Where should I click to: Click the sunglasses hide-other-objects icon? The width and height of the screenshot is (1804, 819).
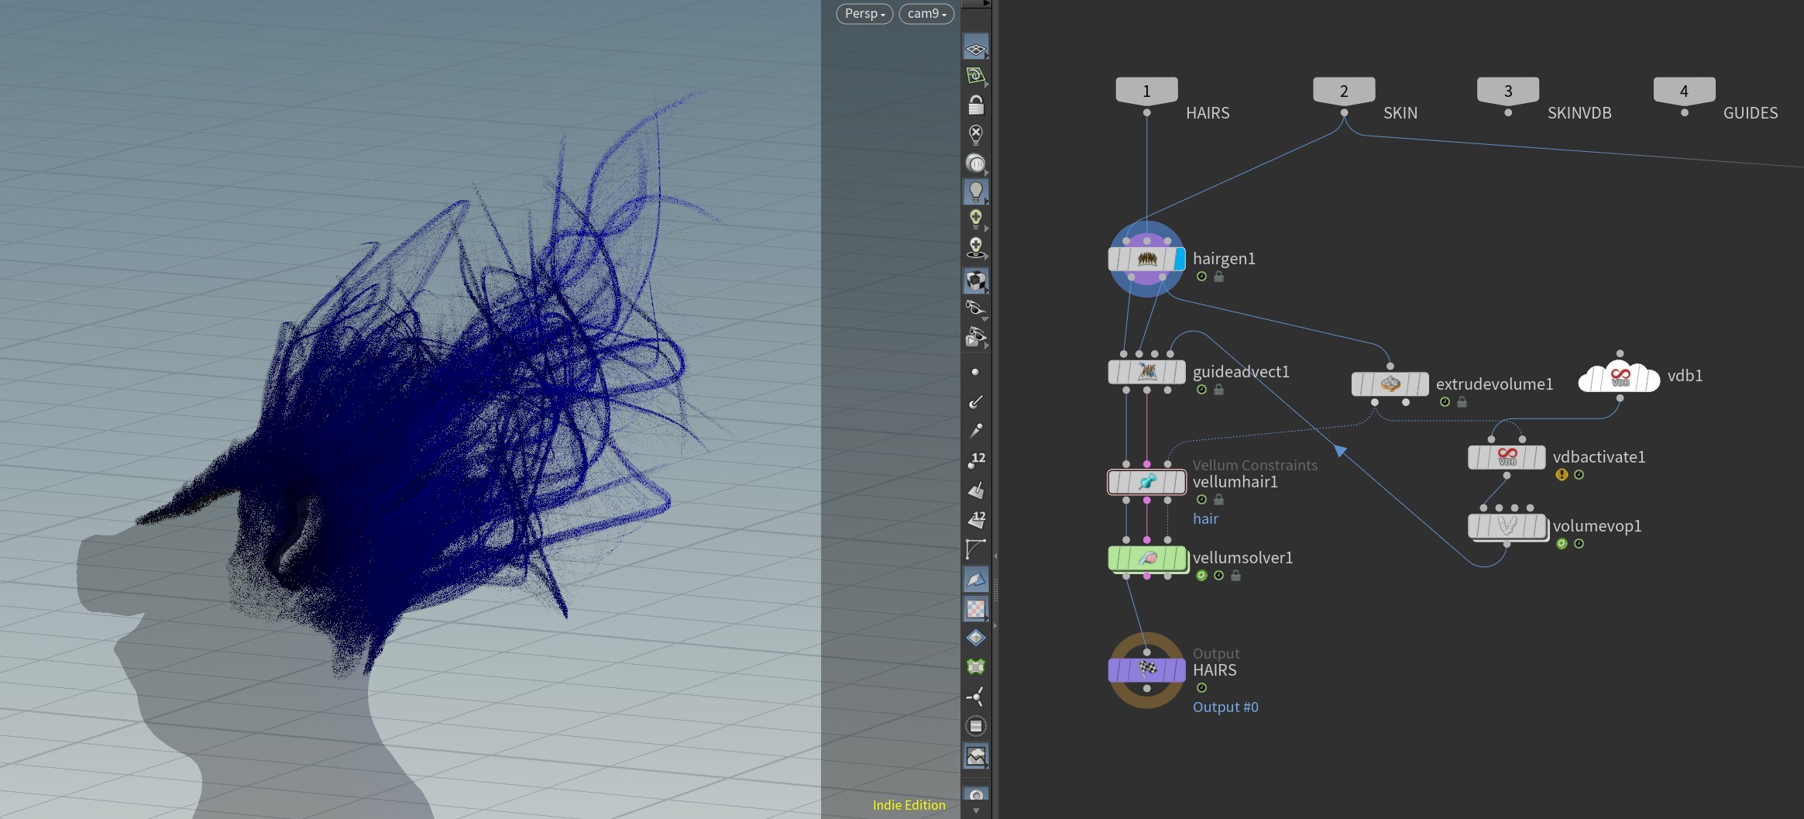pos(976,308)
